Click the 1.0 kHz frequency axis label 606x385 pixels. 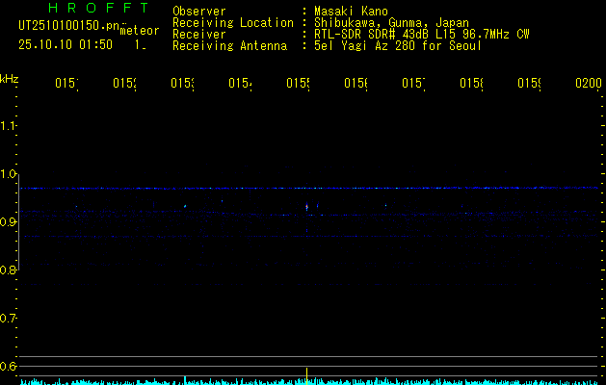pyautogui.click(x=9, y=174)
